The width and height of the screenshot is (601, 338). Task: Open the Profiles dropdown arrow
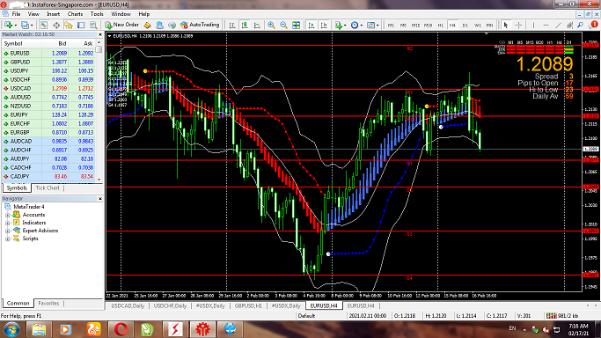tap(32, 26)
